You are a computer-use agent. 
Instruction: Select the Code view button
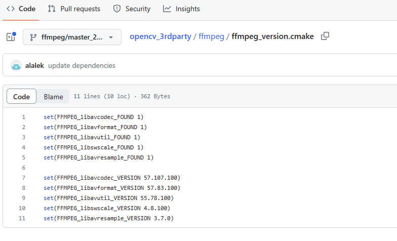click(x=21, y=96)
